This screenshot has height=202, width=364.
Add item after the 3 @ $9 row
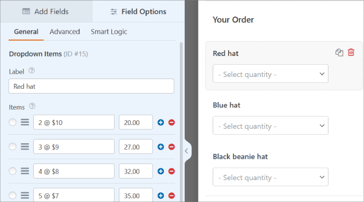[161, 146]
